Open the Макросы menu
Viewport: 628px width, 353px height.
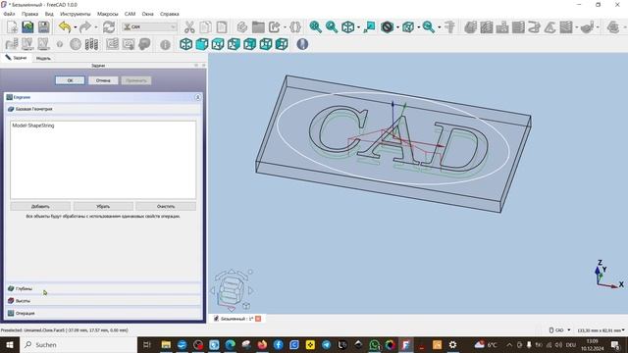(x=108, y=14)
